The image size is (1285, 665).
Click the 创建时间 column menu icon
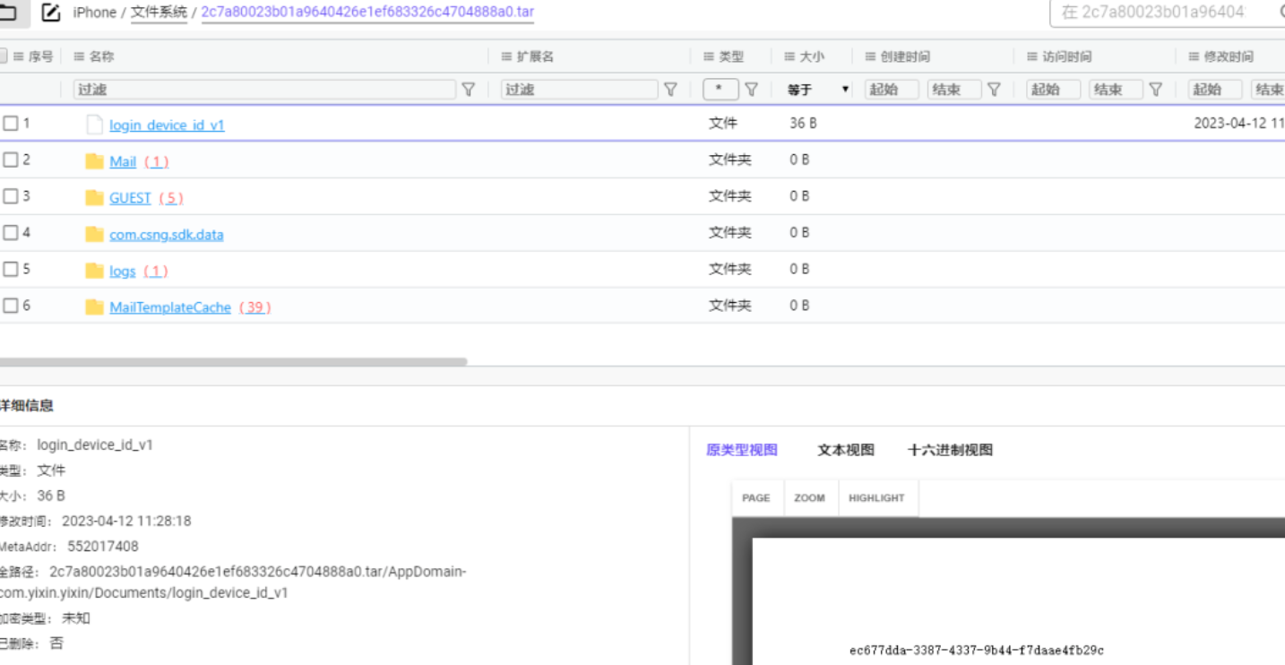pyautogui.click(x=870, y=56)
